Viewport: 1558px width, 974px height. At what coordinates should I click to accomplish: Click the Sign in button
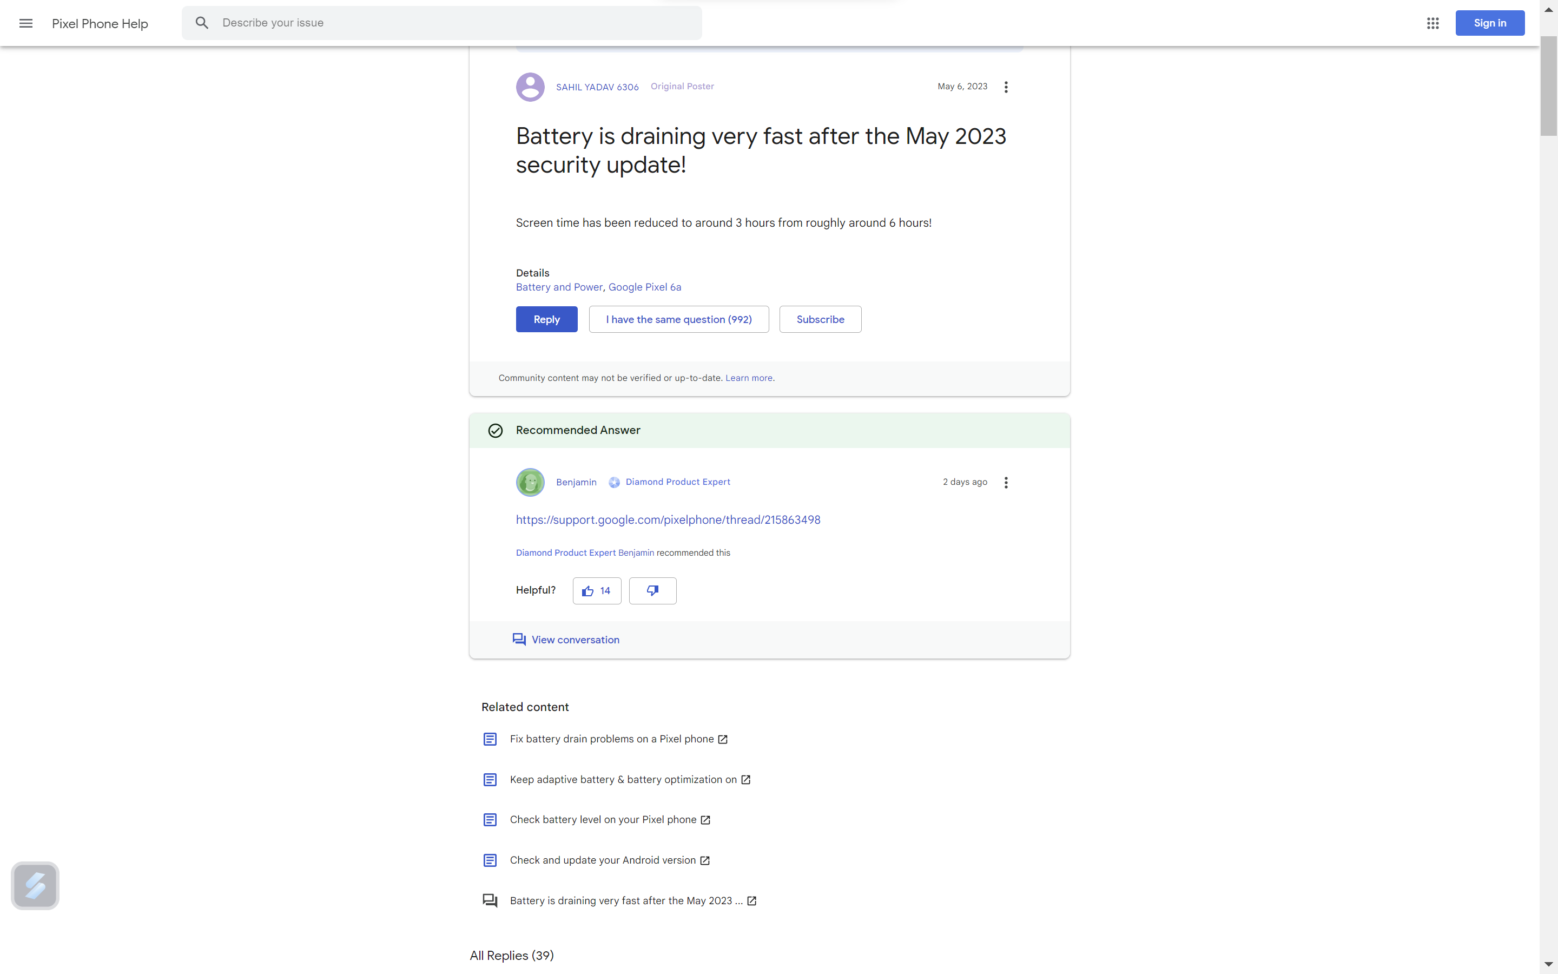tap(1490, 23)
